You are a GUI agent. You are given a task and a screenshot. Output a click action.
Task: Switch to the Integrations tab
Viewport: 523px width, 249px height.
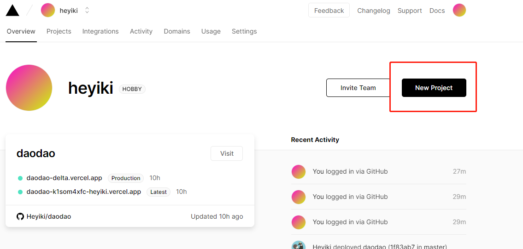[x=100, y=31]
